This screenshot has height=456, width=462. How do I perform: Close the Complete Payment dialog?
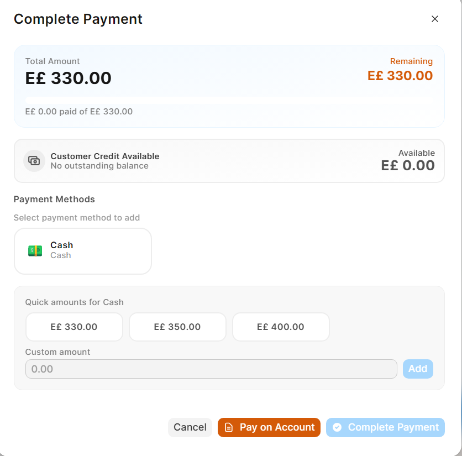coord(435,19)
